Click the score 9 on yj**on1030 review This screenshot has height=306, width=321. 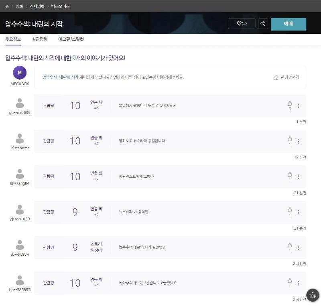75,212
